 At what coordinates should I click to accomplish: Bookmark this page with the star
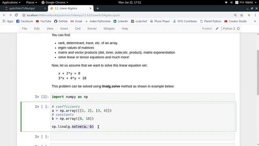[242, 15]
